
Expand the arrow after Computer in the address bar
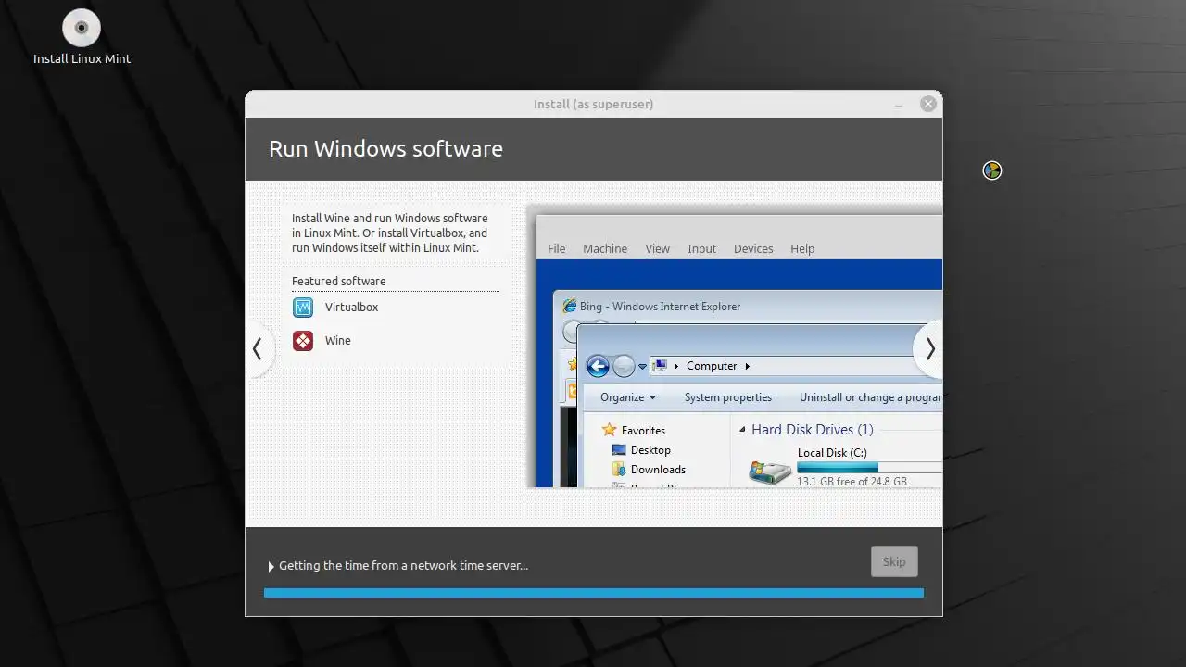748,366
